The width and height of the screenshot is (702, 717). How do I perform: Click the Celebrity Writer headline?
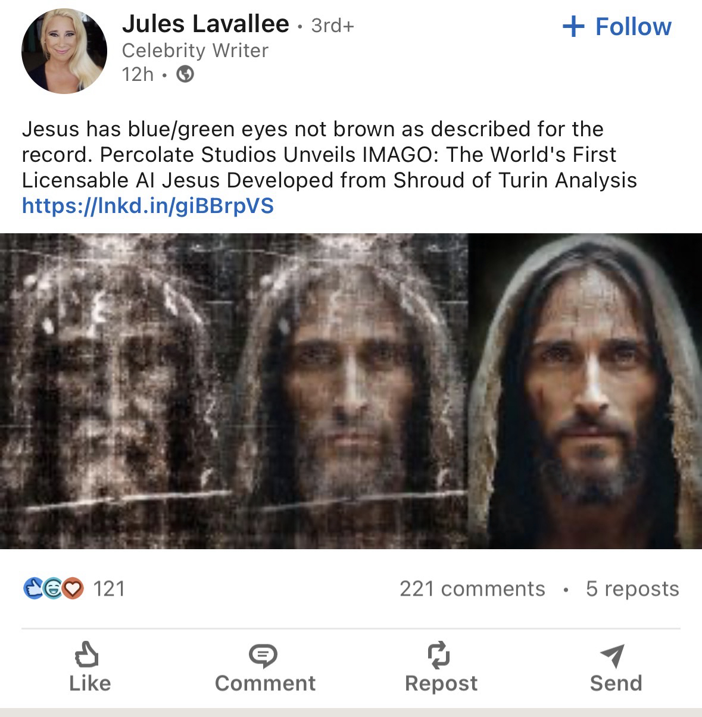pos(195,51)
